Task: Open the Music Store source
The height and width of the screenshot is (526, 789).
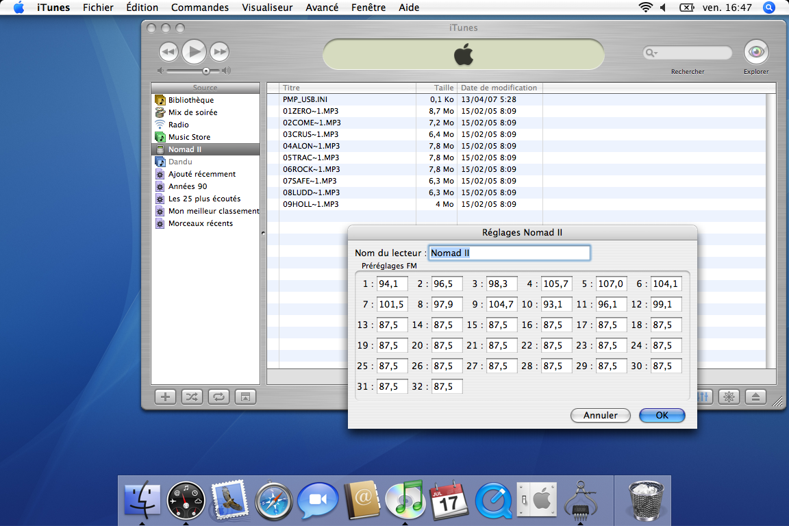Action: [x=205, y=137]
